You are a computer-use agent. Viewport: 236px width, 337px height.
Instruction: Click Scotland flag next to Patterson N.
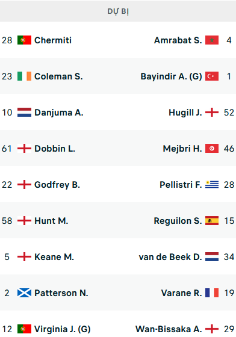pos(24,292)
